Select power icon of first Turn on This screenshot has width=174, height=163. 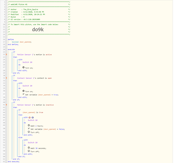pyautogui.click(x=23, y=67)
